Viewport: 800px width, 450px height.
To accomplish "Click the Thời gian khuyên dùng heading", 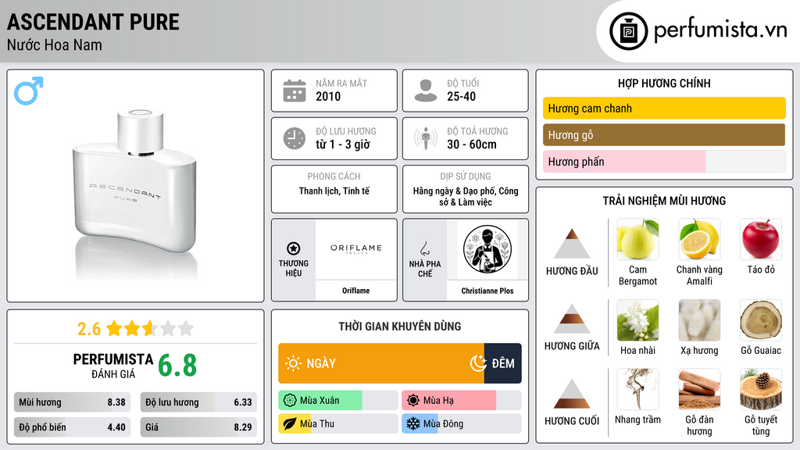I will 400,326.
